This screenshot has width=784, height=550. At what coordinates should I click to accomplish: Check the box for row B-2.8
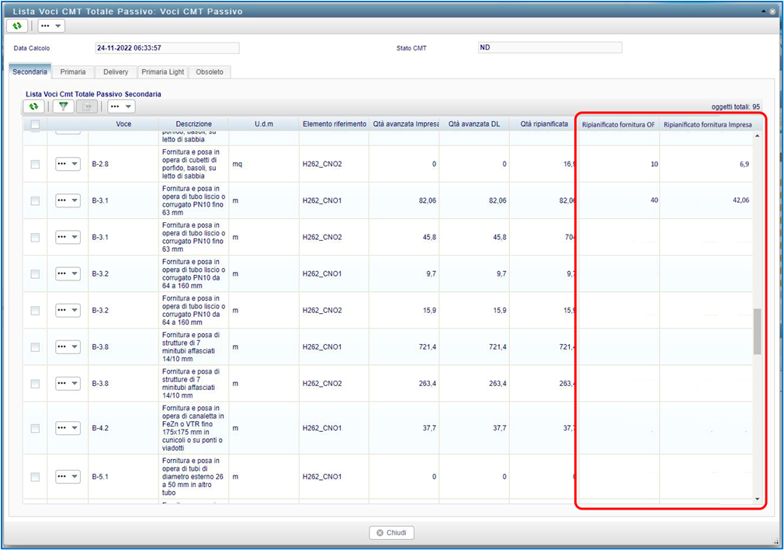coord(35,164)
